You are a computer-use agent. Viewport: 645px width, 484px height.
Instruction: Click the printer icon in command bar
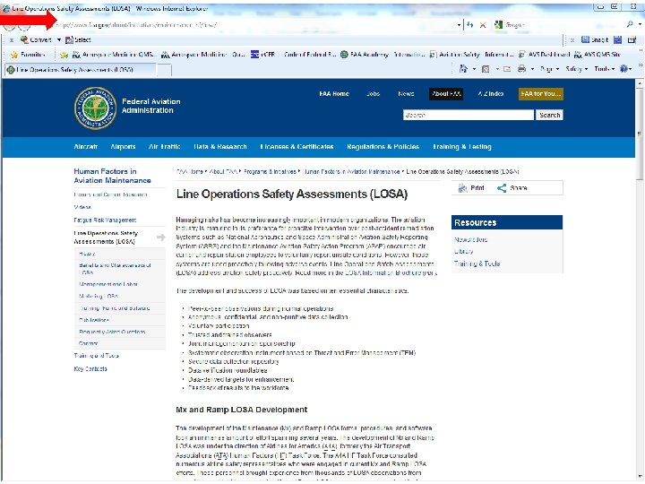[x=522, y=69]
